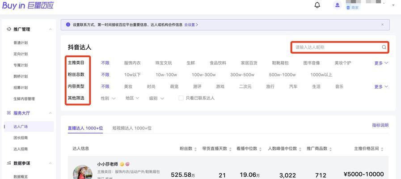Click pink badge icon beside 小小莎老师
This screenshot has width=401, height=179.
coord(127,164)
